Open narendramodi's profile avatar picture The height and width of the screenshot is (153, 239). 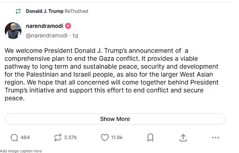[x=13, y=30]
